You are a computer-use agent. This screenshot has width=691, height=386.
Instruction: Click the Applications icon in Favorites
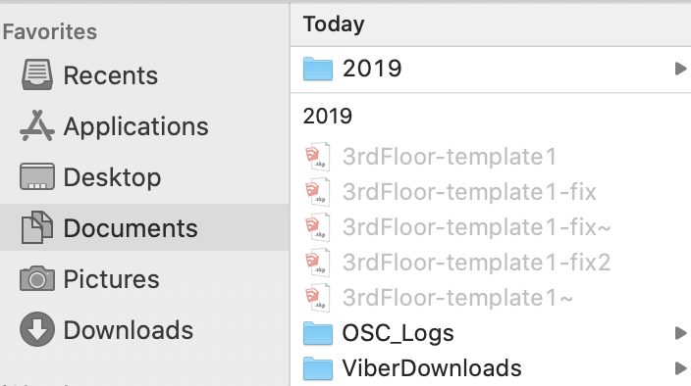[37, 126]
